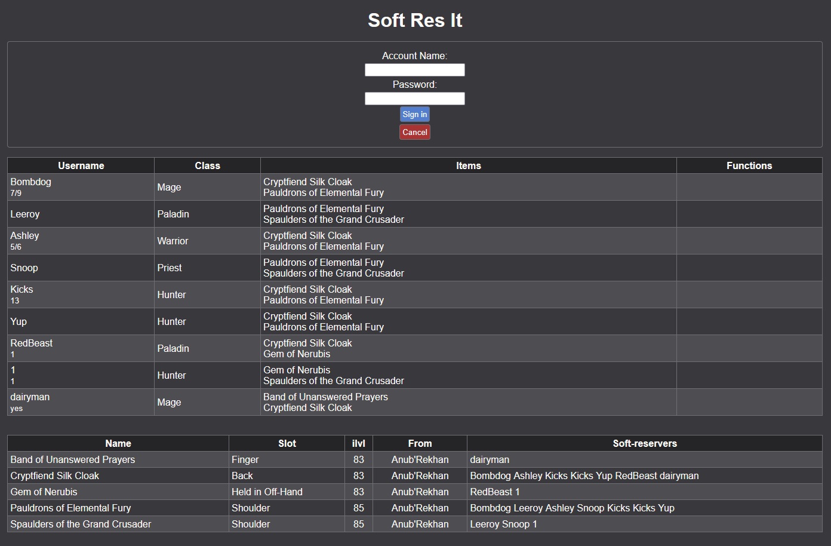Click the Functions column header
The height and width of the screenshot is (546, 831).
[x=749, y=165]
